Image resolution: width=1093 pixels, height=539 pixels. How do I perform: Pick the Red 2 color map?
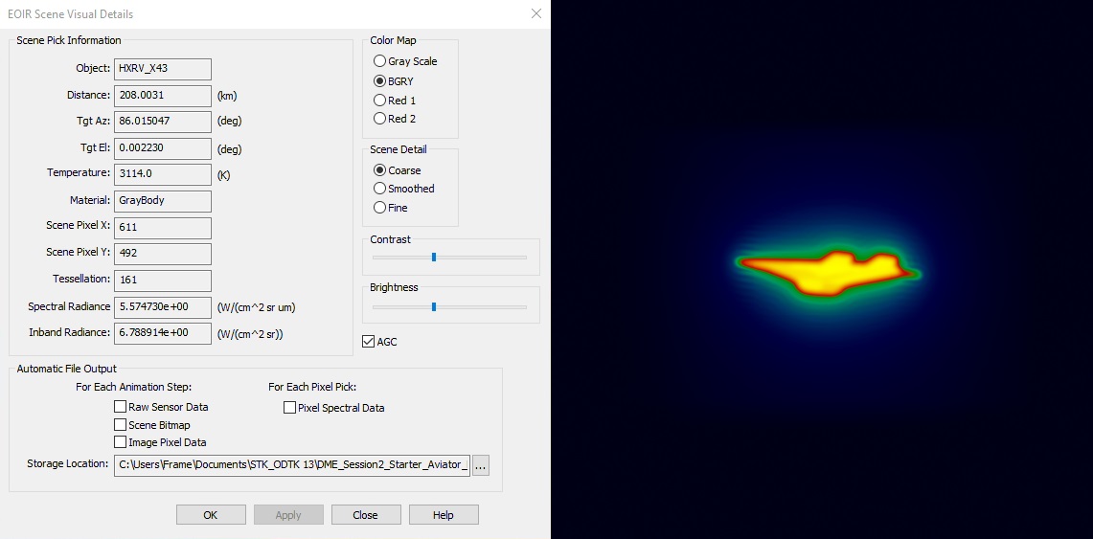point(380,119)
